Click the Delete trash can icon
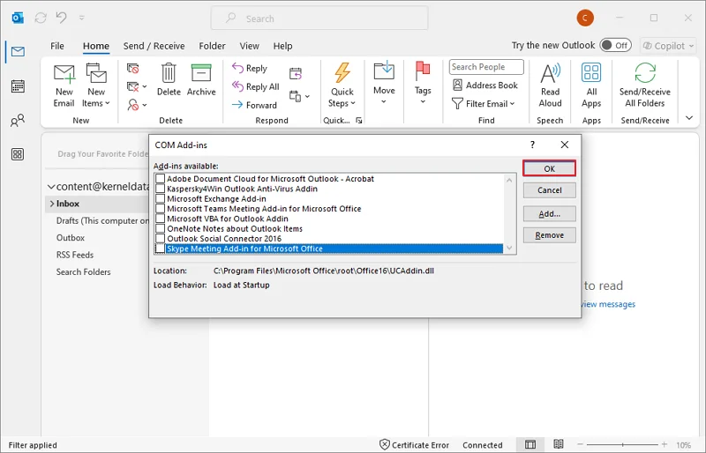The width and height of the screenshot is (706, 453). click(x=169, y=73)
